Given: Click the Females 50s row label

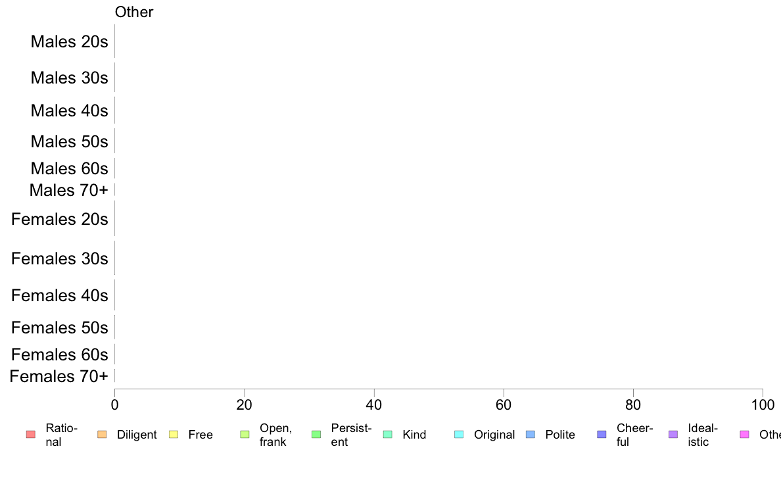Looking at the screenshot, I should pos(60,328).
